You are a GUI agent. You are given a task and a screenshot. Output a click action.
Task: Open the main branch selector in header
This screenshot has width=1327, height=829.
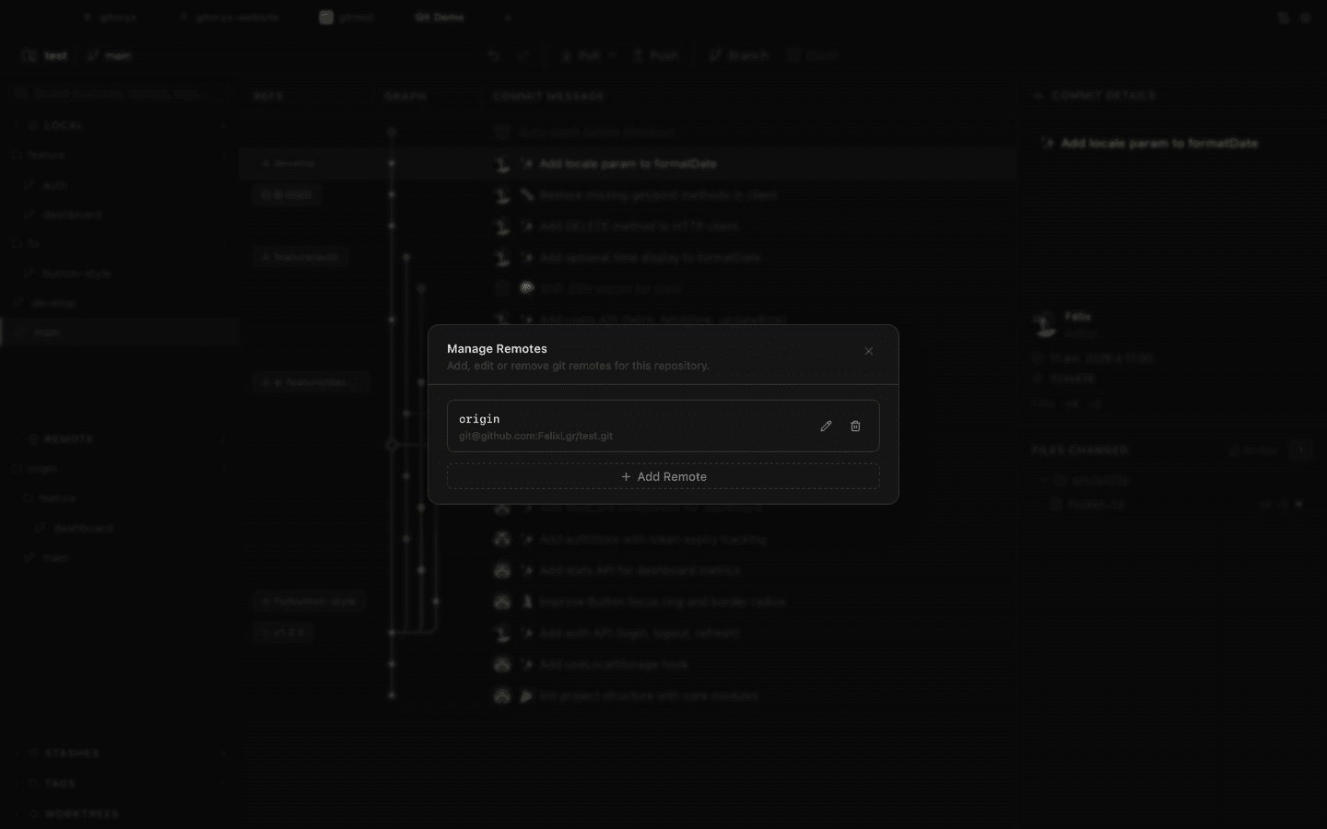(x=110, y=55)
